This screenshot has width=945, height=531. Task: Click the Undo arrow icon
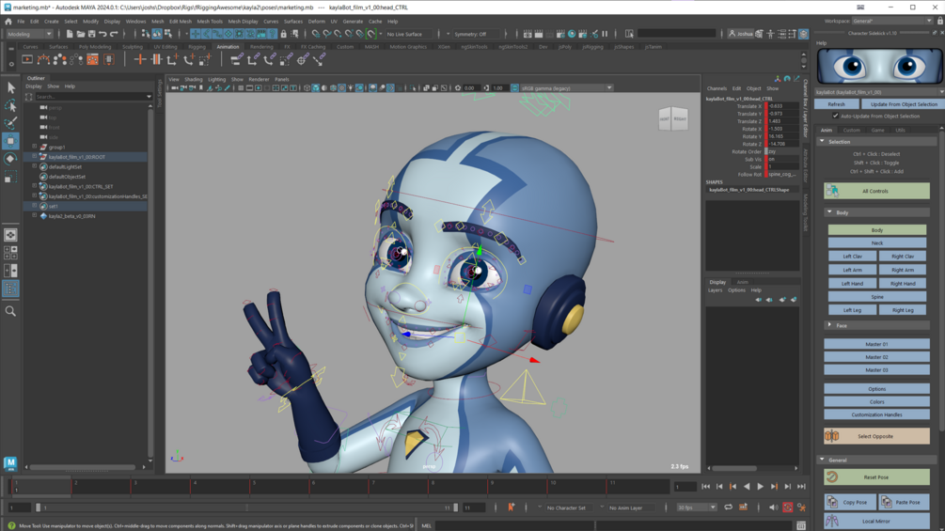[102, 34]
